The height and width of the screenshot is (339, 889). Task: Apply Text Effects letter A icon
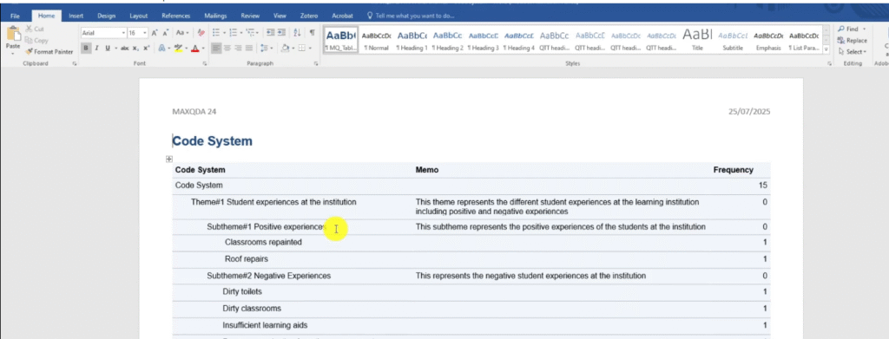[161, 48]
